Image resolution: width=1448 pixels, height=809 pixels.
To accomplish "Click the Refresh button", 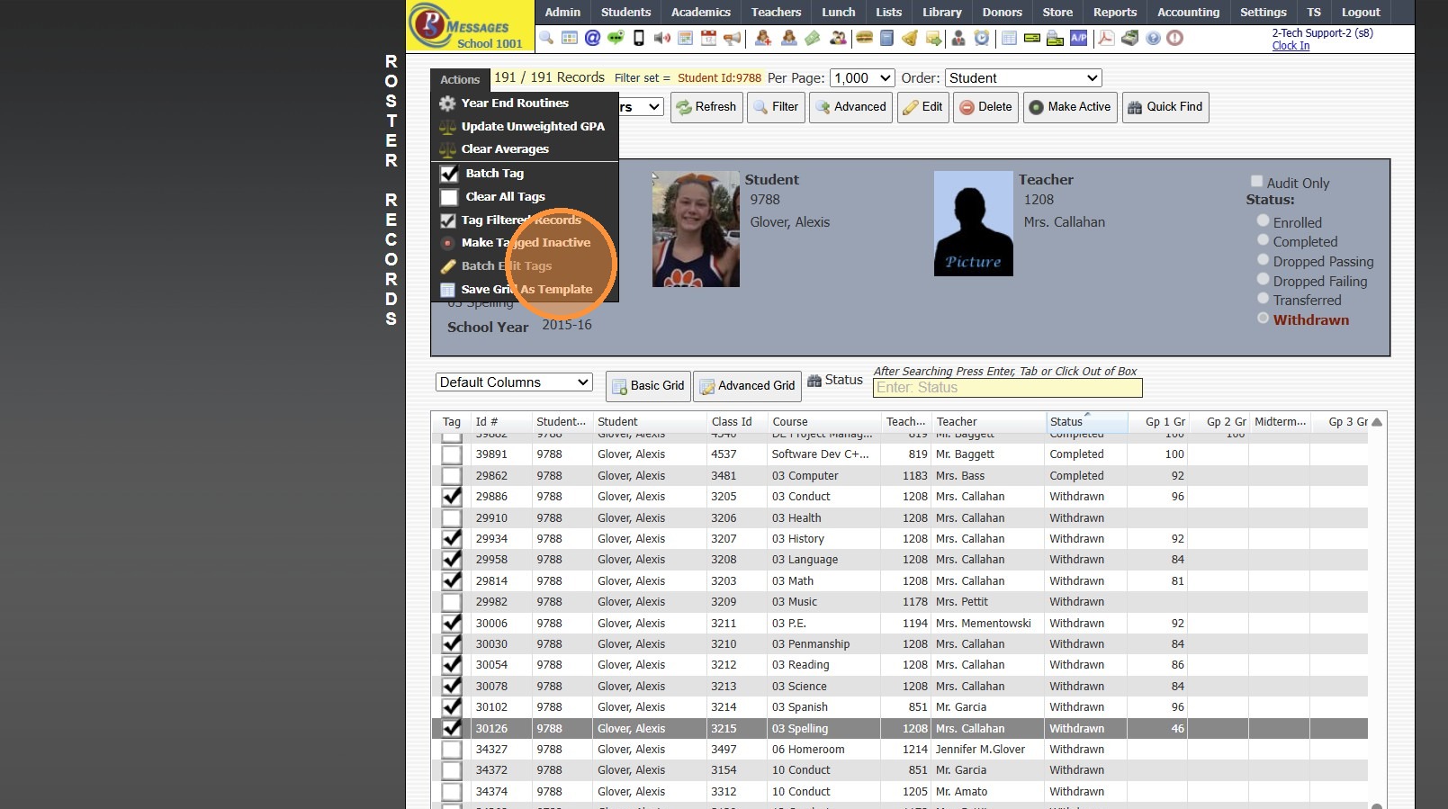I will (x=706, y=107).
